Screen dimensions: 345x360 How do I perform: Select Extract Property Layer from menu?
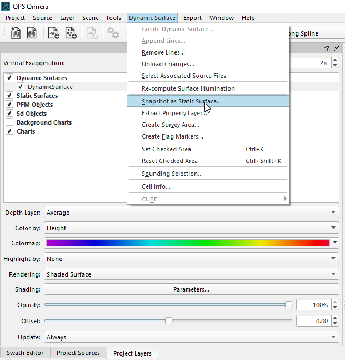tap(174, 113)
